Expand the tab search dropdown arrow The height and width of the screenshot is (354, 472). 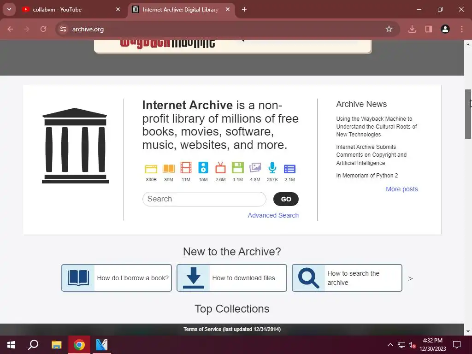point(9,10)
